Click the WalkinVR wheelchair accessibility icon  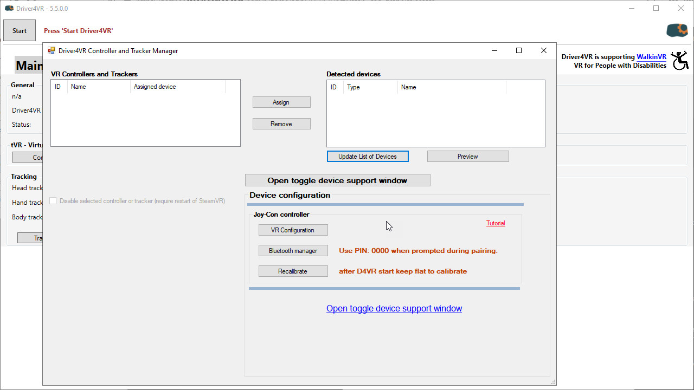click(680, 60)
